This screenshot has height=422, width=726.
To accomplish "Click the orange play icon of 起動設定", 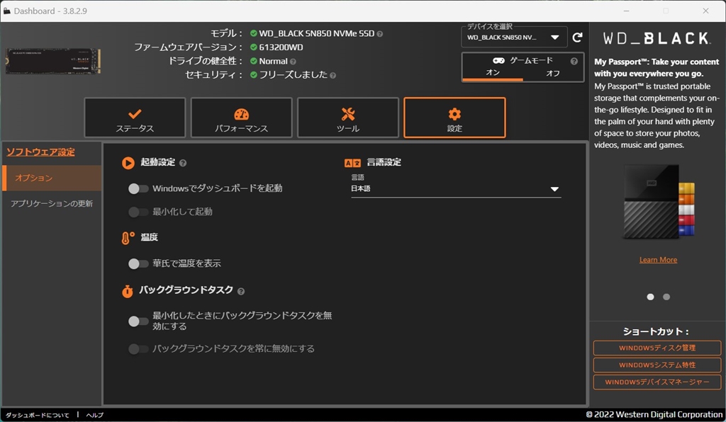I will pos(128,163).
